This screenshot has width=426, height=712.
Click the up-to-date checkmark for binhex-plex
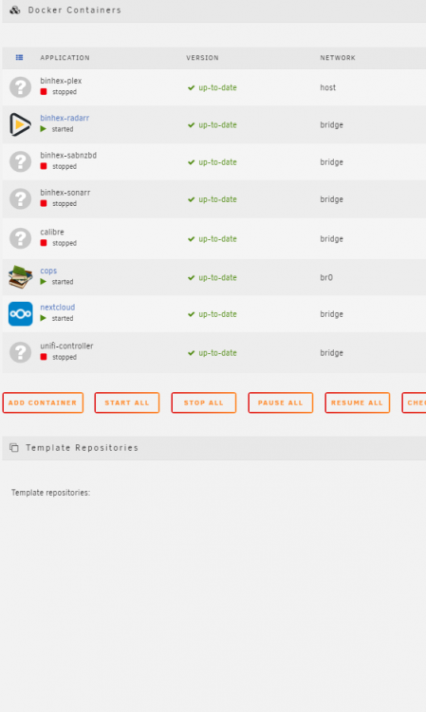[191, 87]
